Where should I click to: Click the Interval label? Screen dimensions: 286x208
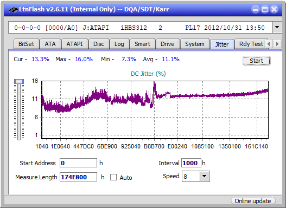point(169,163)
